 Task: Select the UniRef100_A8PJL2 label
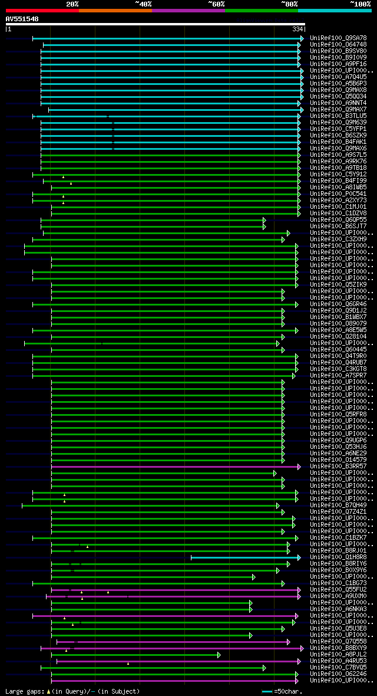[x=338, y=654]
